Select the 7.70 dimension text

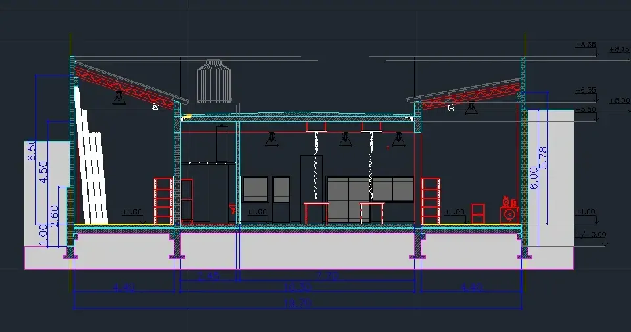[328, 276]
